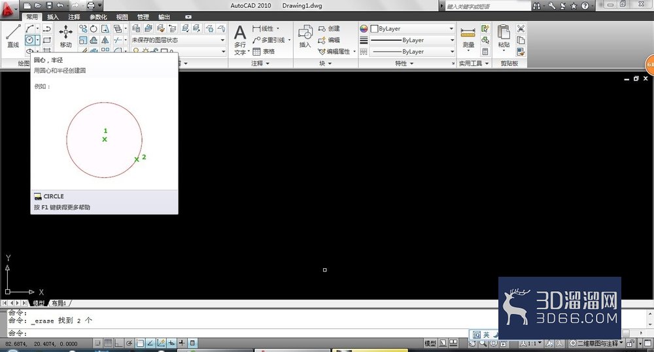Toggle lineweight display in the status bar
This screenshot has width=654, height=352.
[x=182, y=343]
